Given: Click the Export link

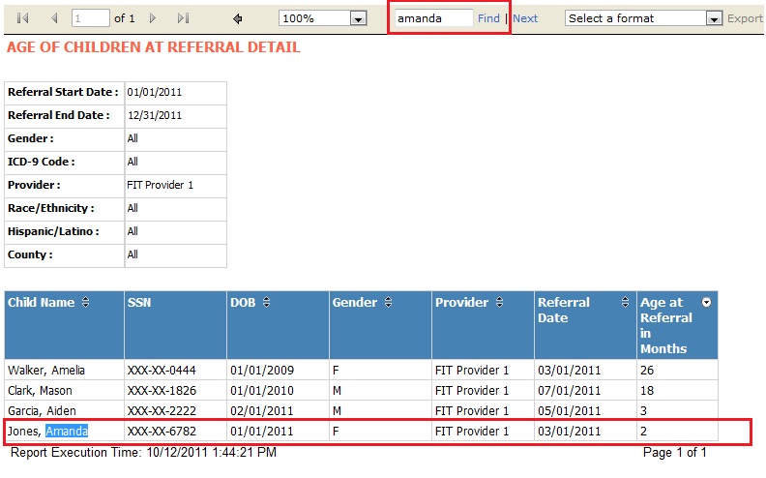Looking at the screenshot, I should point(745,18).
